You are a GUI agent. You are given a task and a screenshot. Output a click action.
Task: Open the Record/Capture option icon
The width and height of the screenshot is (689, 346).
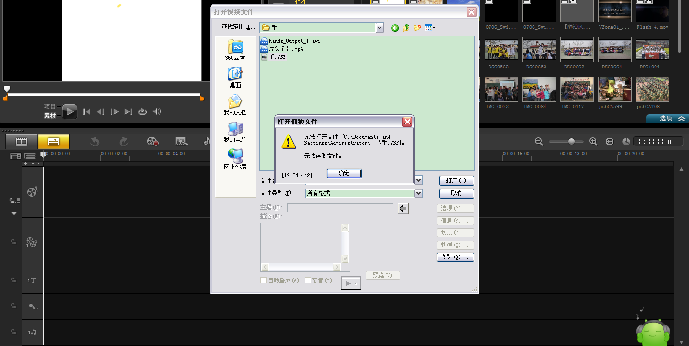click(153, 141)
